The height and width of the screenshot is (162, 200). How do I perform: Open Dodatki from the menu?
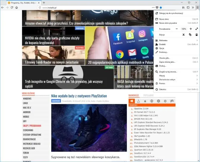click(177, 44)
